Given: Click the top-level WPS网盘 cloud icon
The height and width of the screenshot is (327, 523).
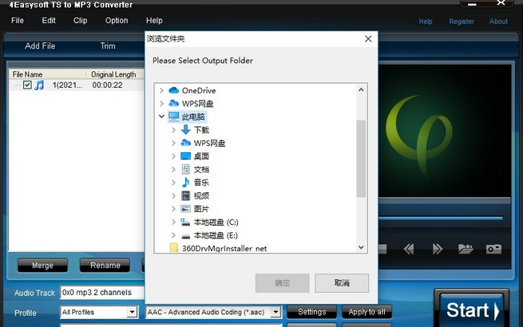Looking at the screenshot, I should tap(174, 104).
